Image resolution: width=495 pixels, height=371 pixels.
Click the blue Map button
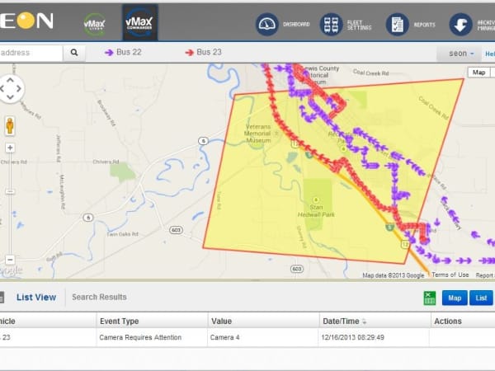454,298
